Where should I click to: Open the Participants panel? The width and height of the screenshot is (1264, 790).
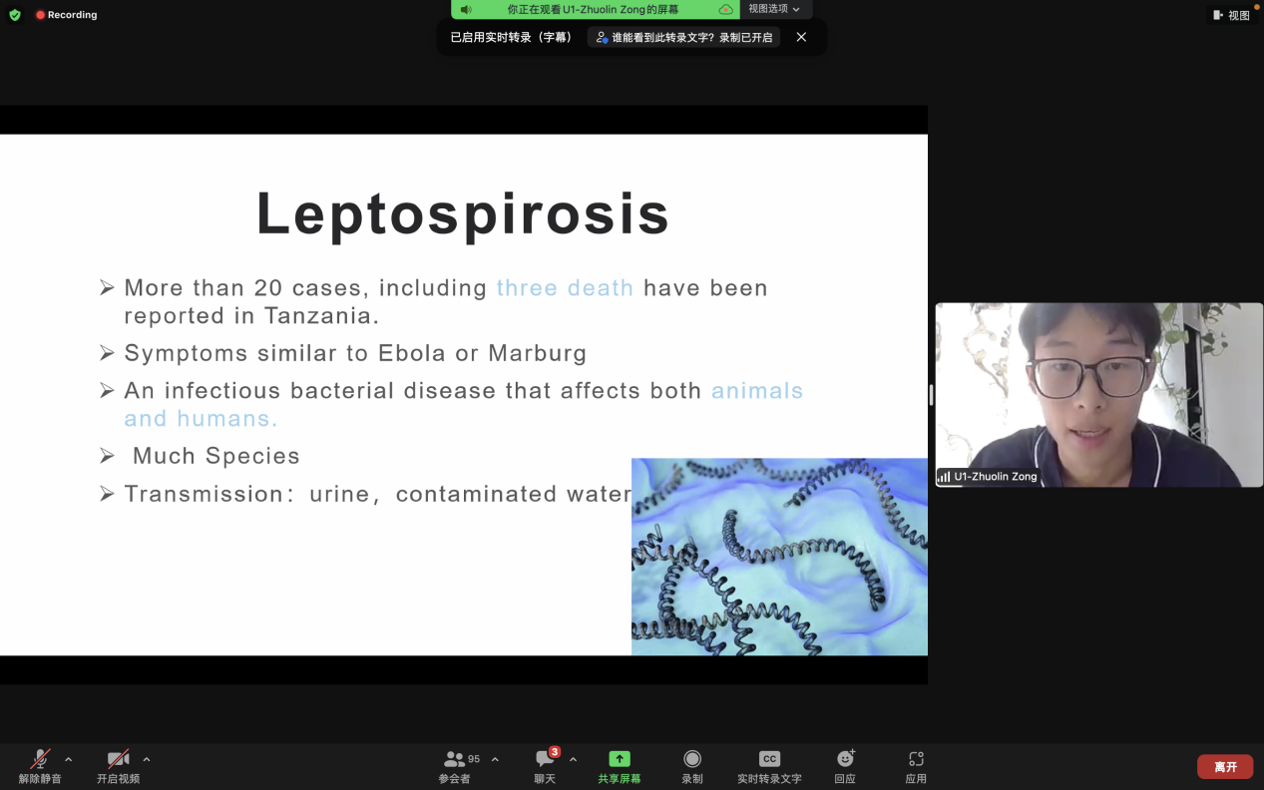tap(455, 760)
